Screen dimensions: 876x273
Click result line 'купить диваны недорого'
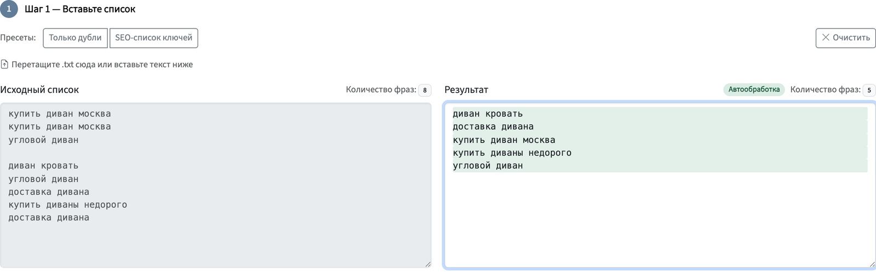click(660, 153)
